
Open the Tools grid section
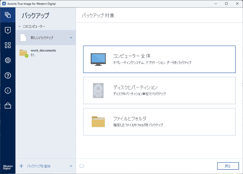8,45
